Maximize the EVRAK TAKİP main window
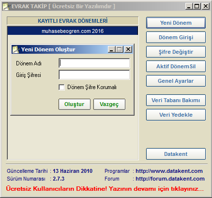Screen dimensions: 212x198 197,6
